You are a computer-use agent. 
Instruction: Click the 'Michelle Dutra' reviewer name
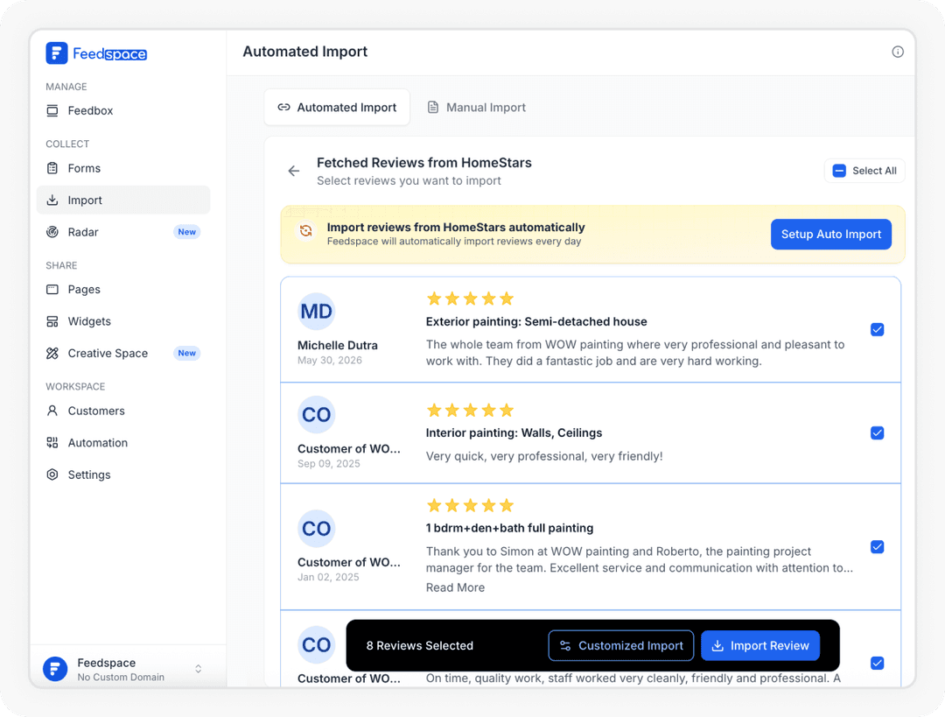click(x=338, y=346)
